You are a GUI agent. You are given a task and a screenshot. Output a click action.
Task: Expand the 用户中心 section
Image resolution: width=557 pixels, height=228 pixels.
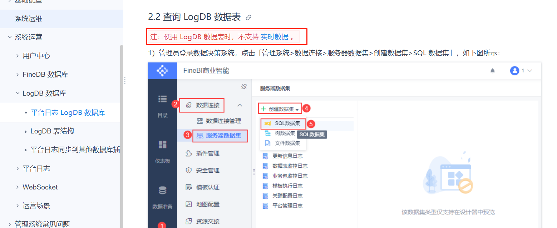click(18, 56)
